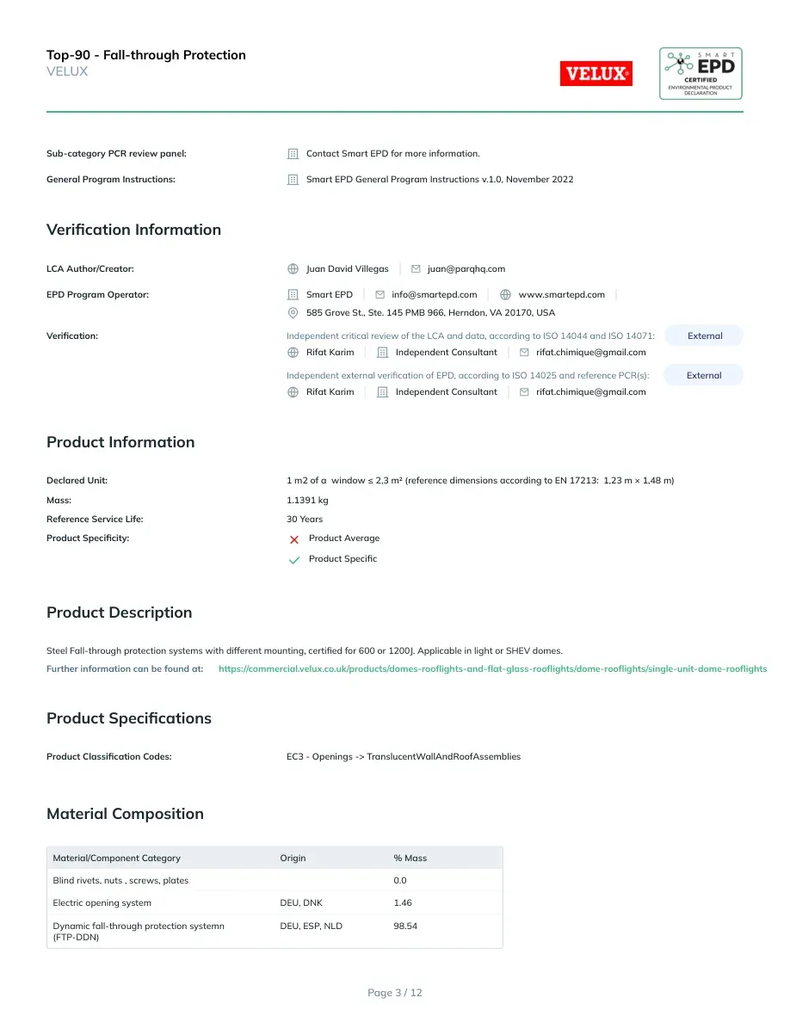Open the commercial.velux.co.uk dome rooflights link
The image size is (790, 1022).
pyautogui.click(x=493, y=668)
